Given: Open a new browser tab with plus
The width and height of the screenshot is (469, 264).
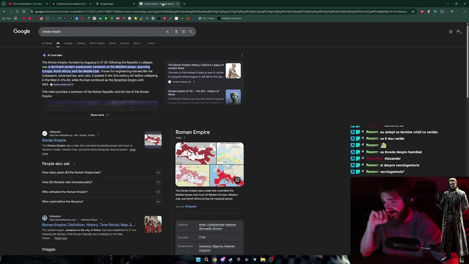Looking at the screenshot, I should point(184,4).
